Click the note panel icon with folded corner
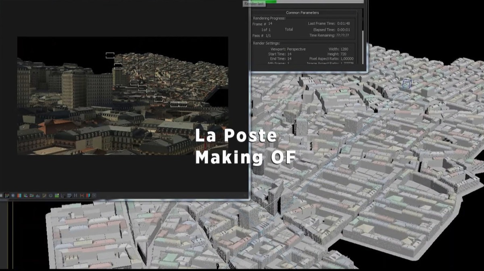Viewport: 484px width, 271px height. [69, 195]
